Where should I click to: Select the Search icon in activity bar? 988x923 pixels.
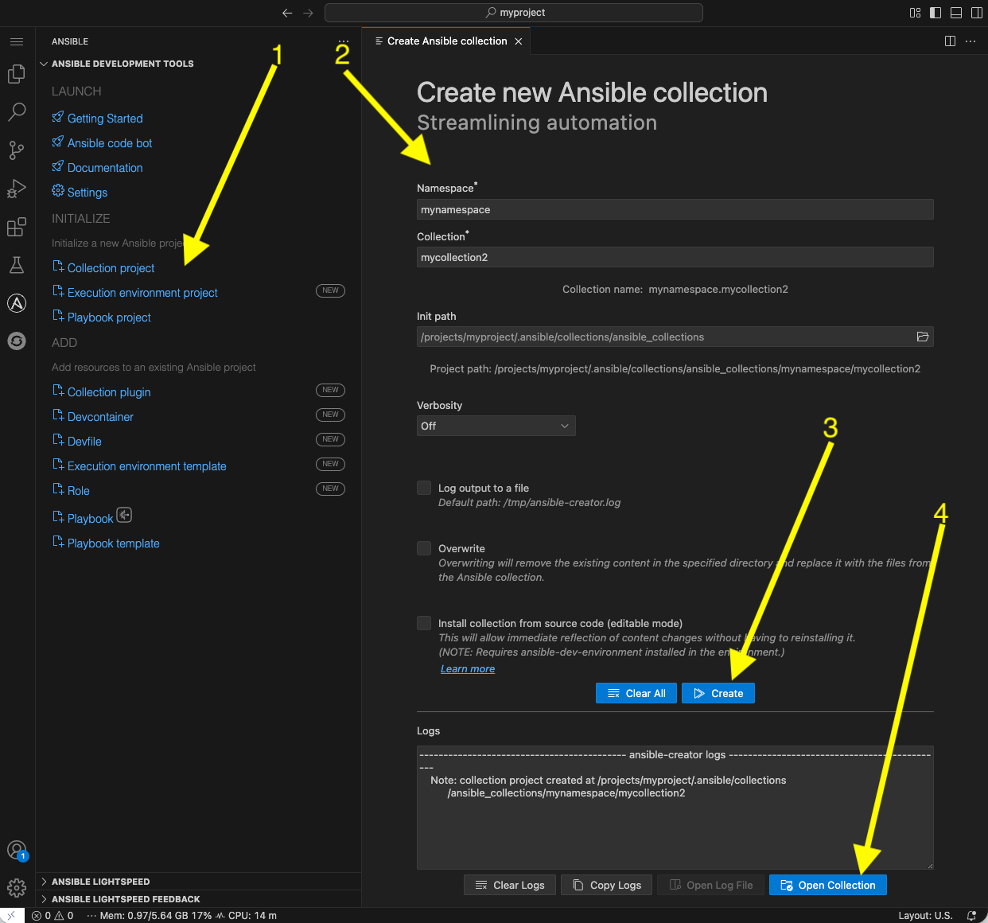[17, 112]
